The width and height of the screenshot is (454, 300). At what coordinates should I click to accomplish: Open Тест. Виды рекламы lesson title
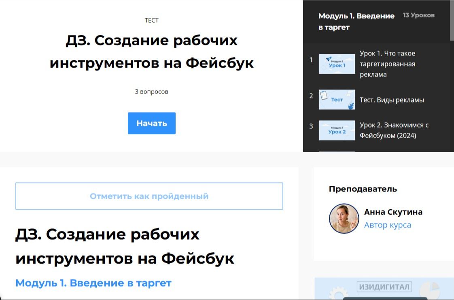[x=392, y=100]
